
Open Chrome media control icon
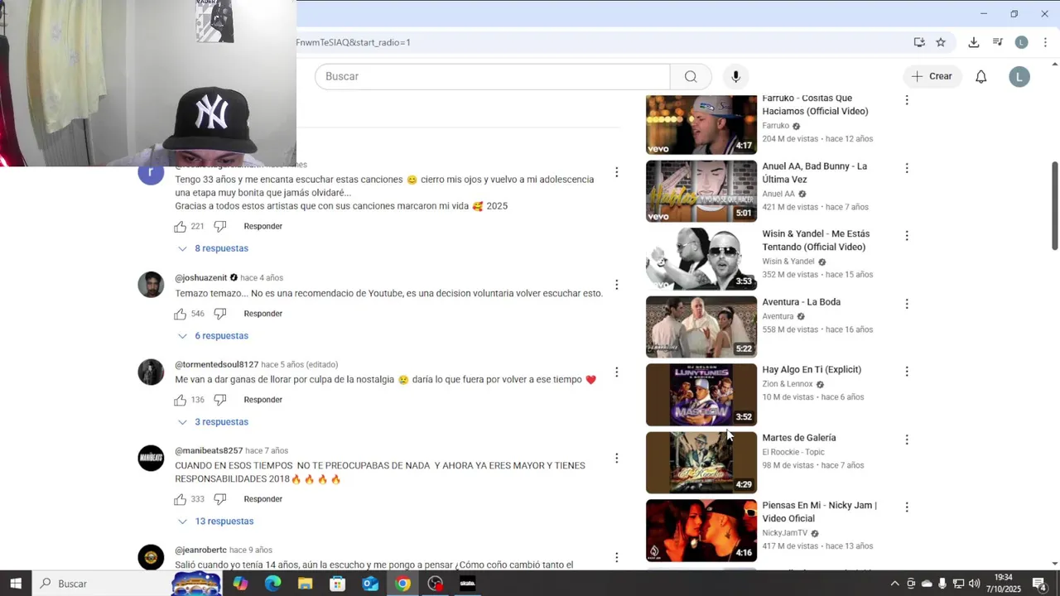(998, 42)
